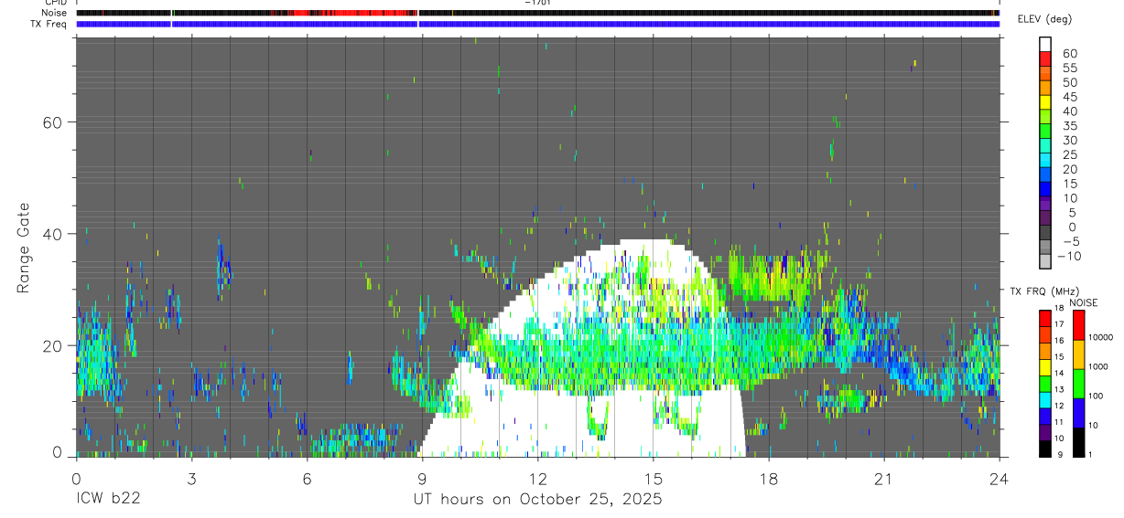Click the light gray -10 elevation swatch

coord(1045,260)
